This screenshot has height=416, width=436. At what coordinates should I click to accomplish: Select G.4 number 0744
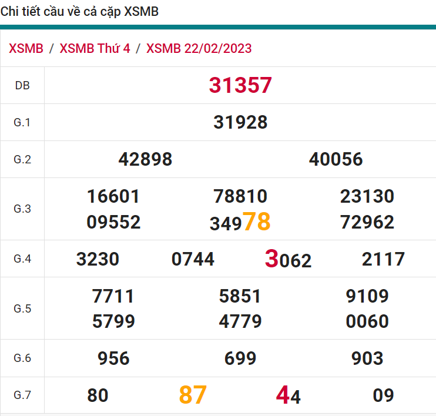click(x=193, y=259)
